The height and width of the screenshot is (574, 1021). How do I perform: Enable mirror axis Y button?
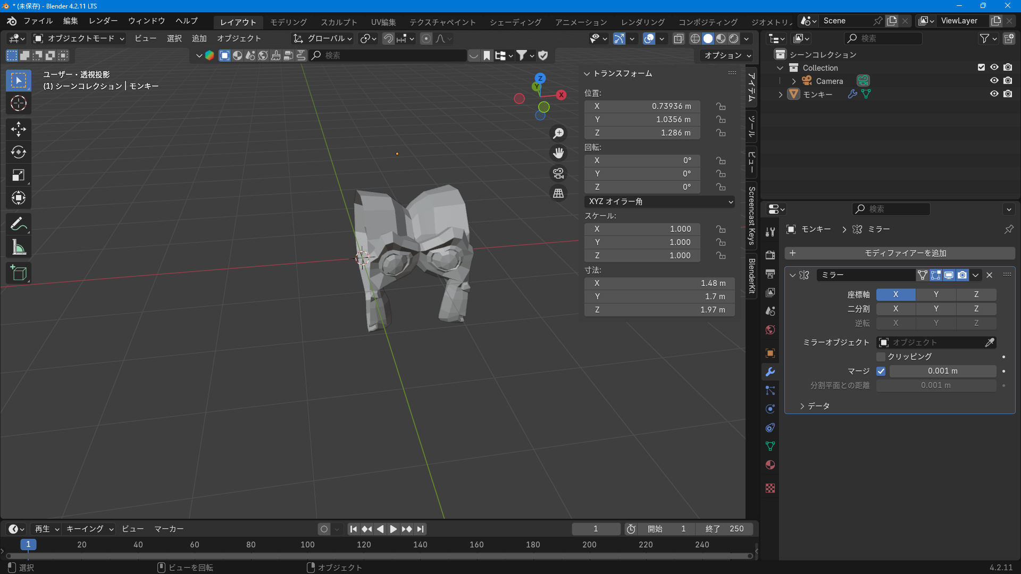pyautogui.click(x=936, y=294)
